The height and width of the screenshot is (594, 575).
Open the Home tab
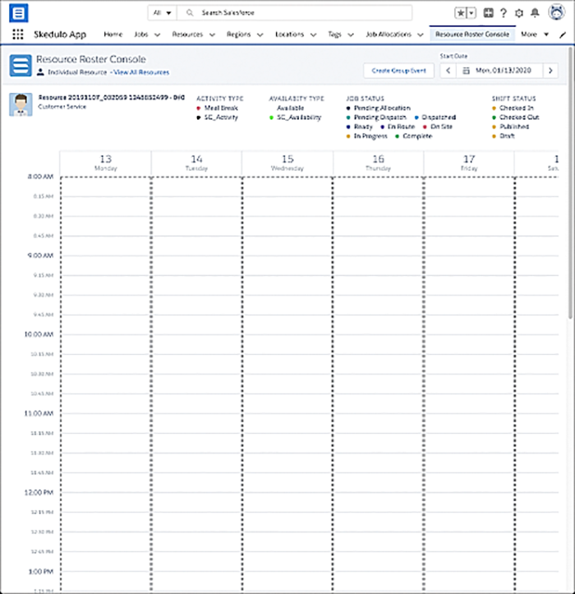(113, 35)
